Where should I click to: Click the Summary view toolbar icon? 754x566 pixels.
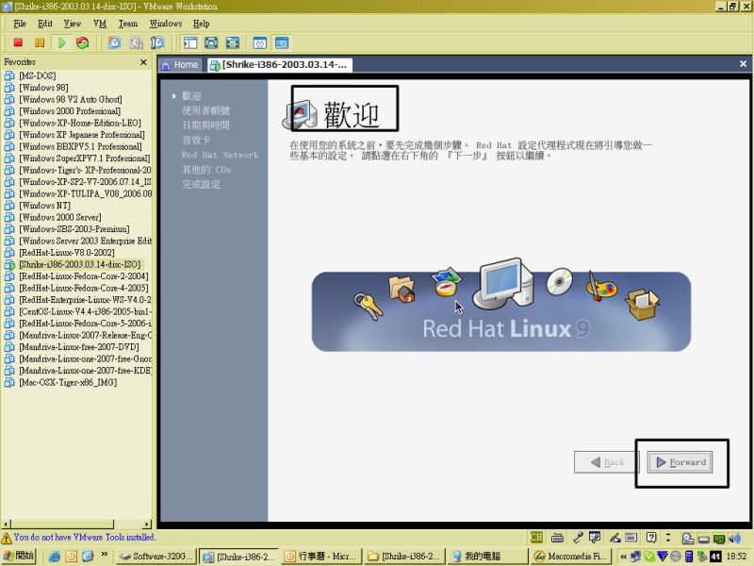(260, 42)
